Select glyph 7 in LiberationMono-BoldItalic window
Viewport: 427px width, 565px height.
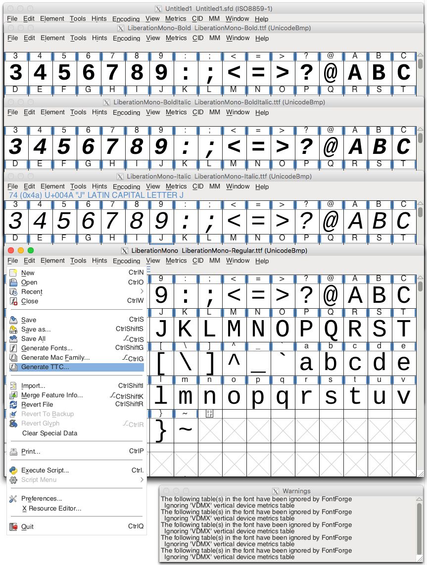[112, 146]
